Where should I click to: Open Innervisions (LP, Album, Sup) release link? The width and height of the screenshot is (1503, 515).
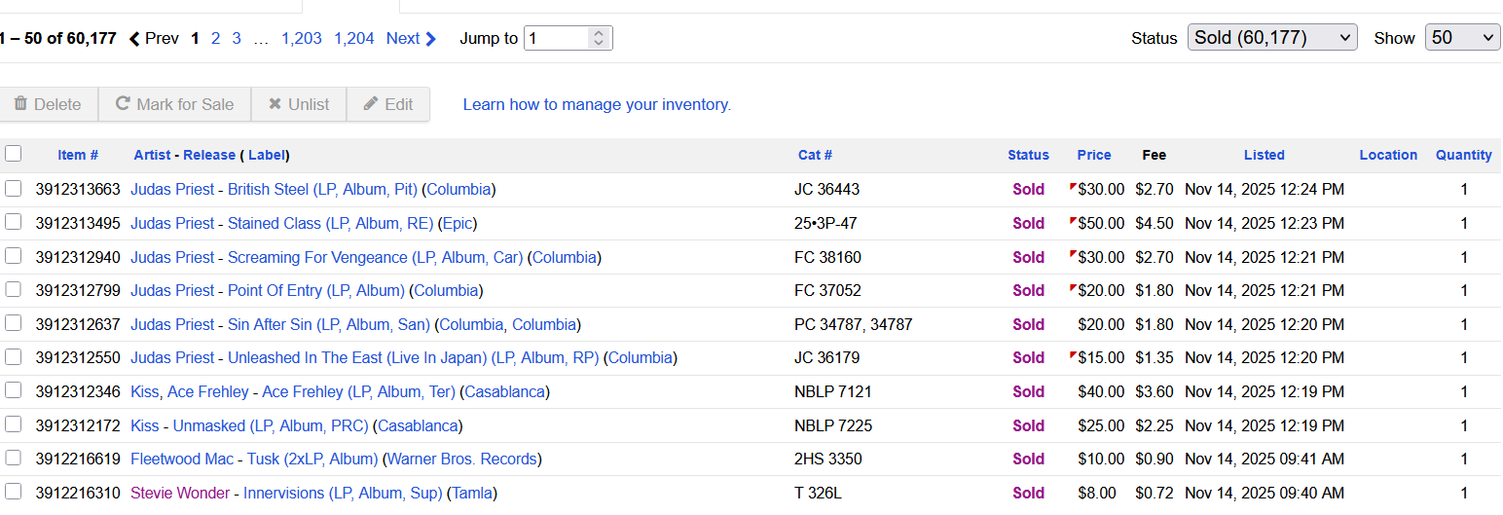point(343,493)
